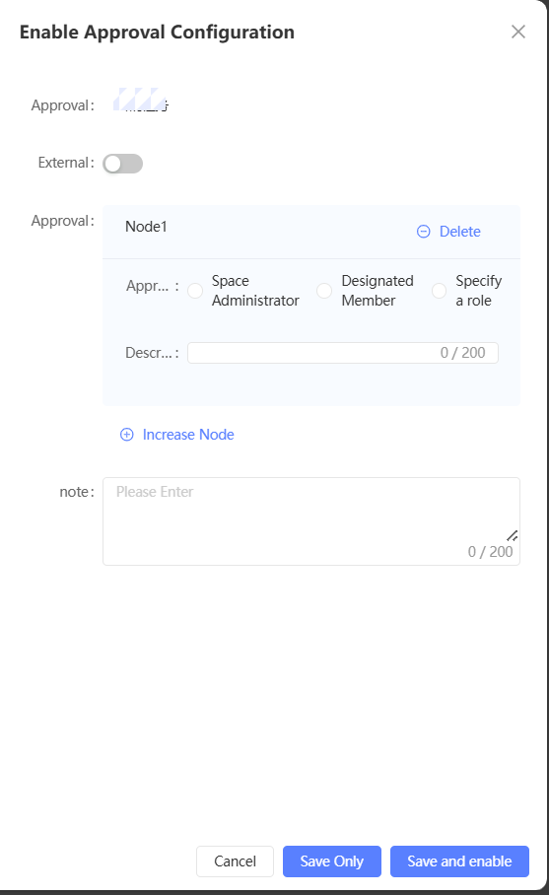Screen dimensions: 549x895
Task: Choose the Specify a role radio option
Action: click(x=439, y=291)
